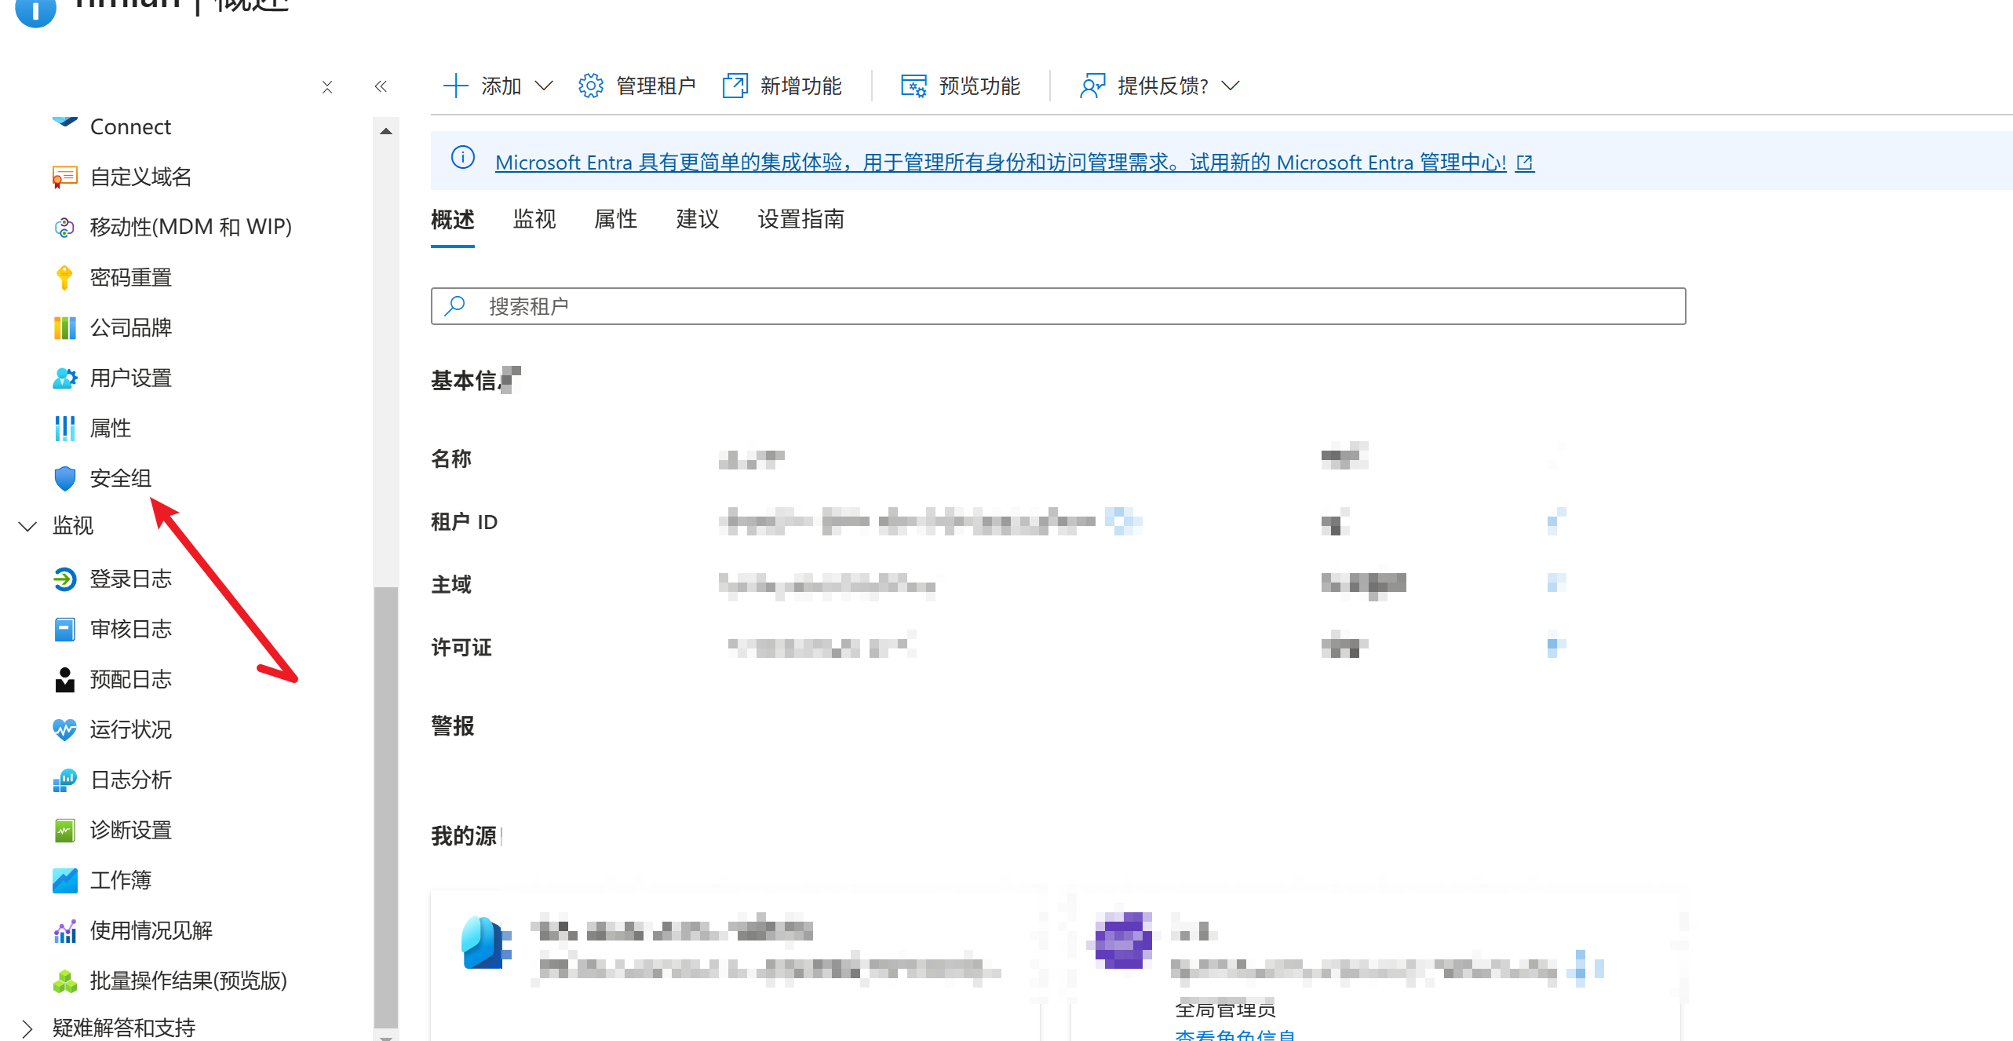Open the 提供反馈 dropdown chevron
The width and height of the screenshot is (2013, 1041).
[x=1231, y=86]
